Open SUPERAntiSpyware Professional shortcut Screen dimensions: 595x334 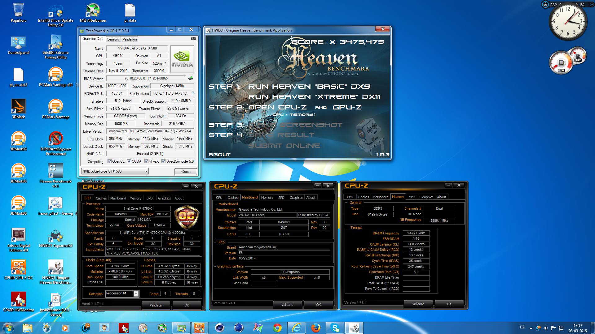click(x=56, y=143)
